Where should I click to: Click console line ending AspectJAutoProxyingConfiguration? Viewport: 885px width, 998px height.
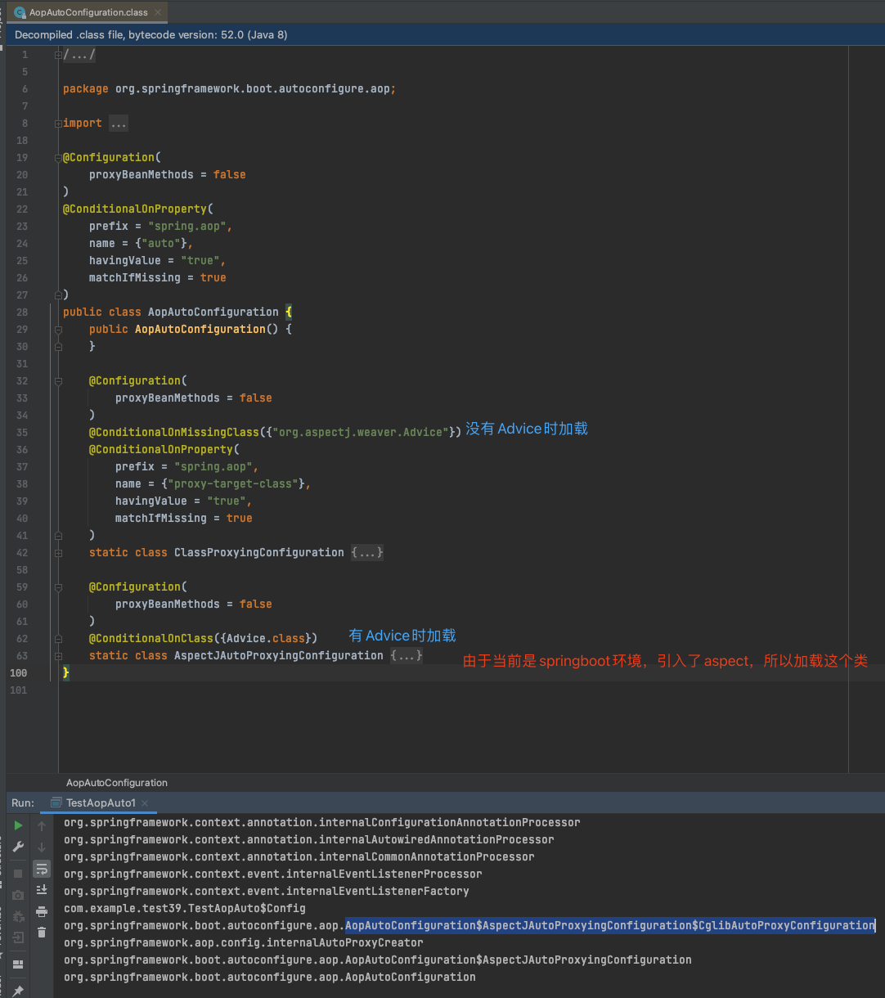[x=378, y=960]
